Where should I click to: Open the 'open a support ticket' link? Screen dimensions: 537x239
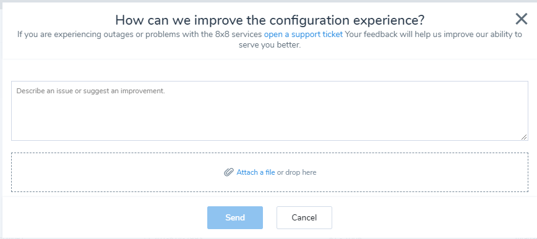303,35
